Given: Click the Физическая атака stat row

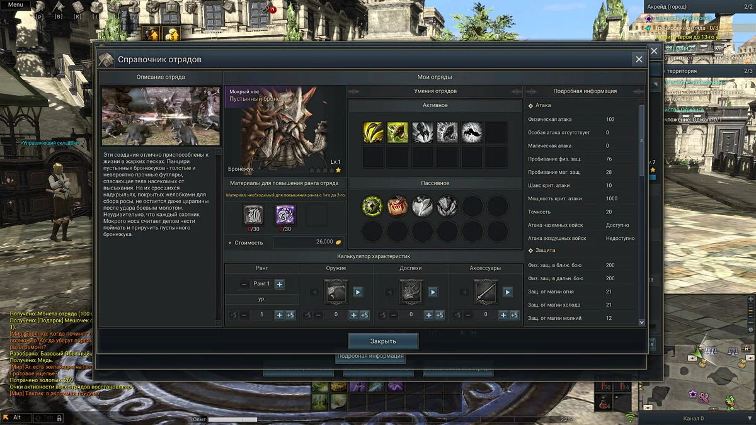Looking at the screenshot, I should (x=582, y=119).
